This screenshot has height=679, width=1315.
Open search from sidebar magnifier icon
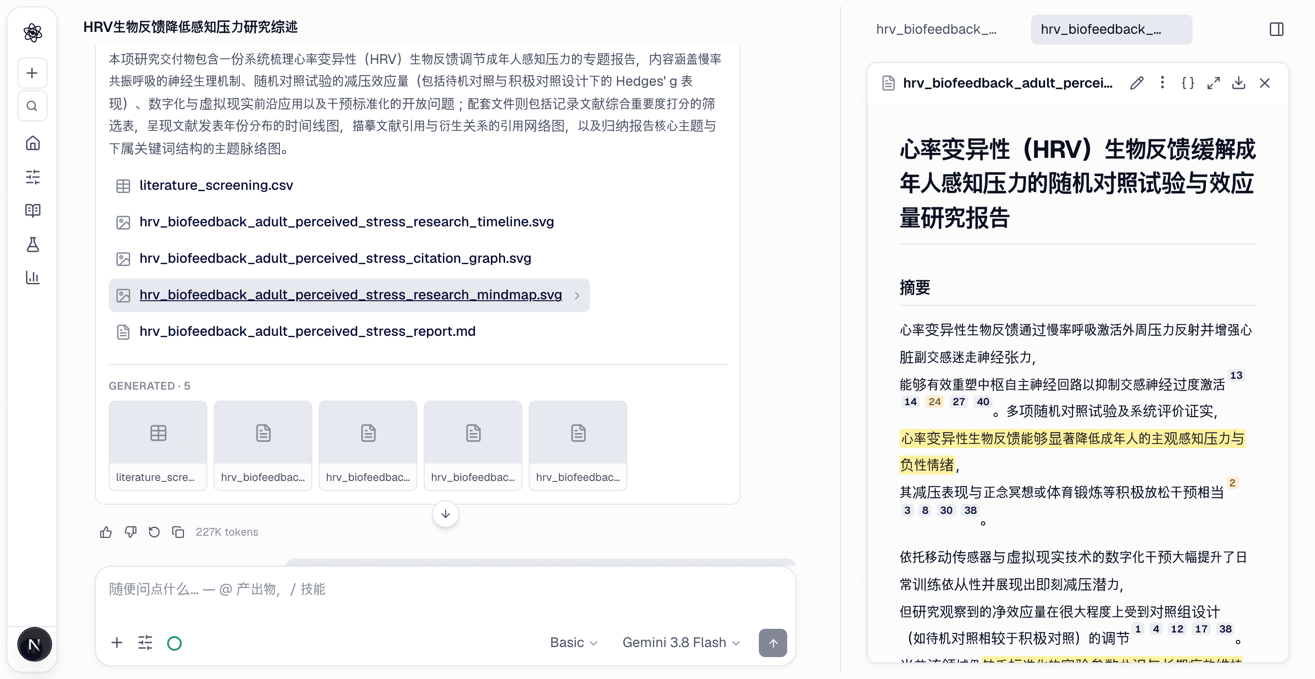(x=32, y=106)
